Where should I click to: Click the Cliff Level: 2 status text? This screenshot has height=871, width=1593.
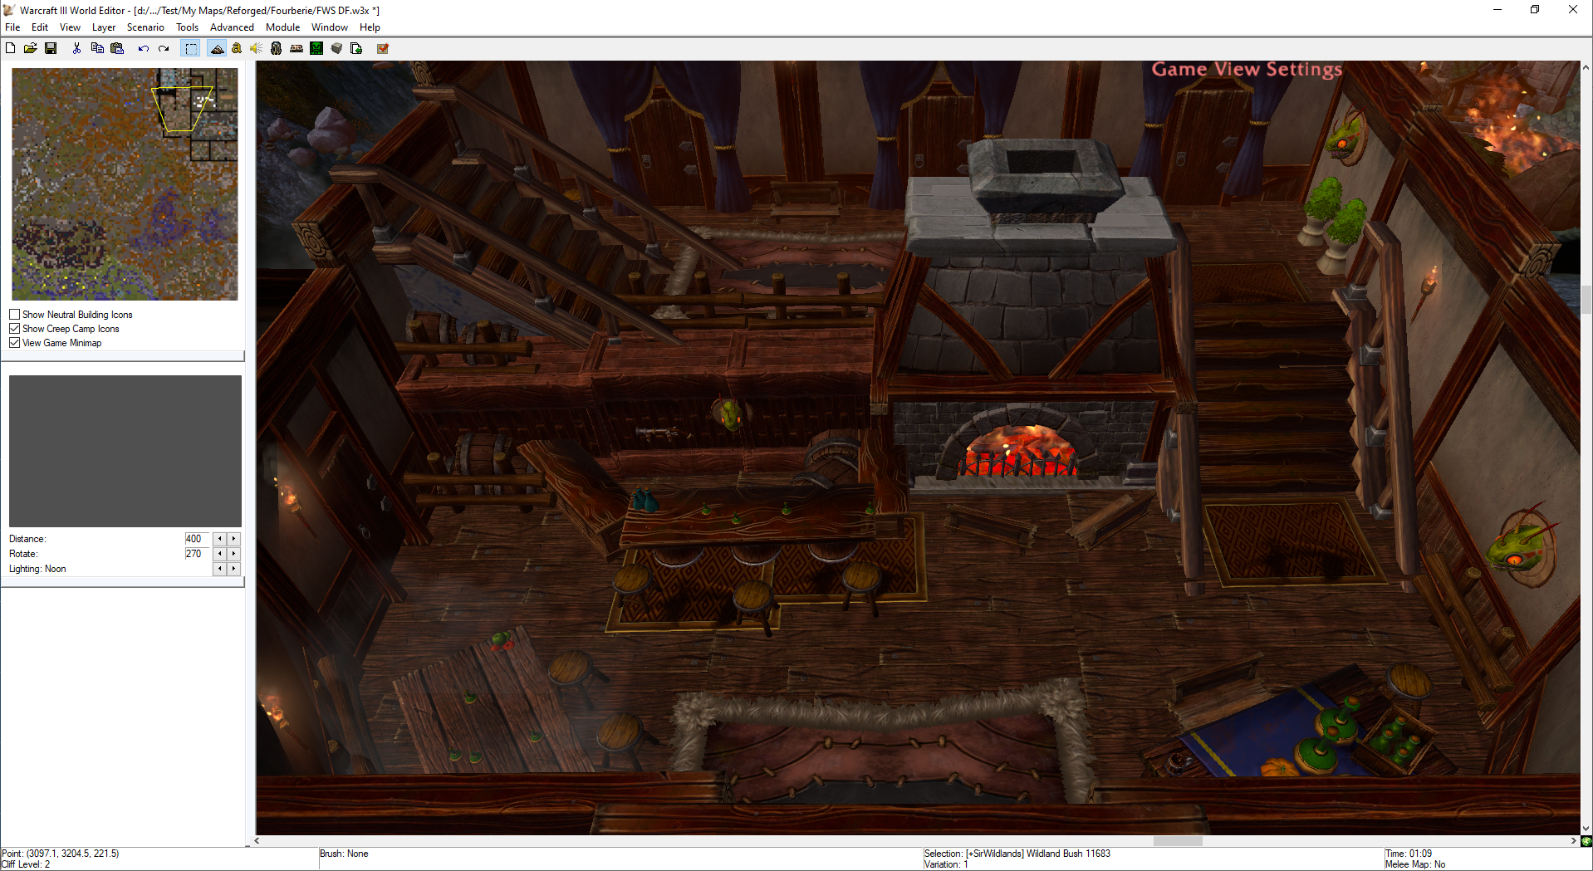(26, 864)
